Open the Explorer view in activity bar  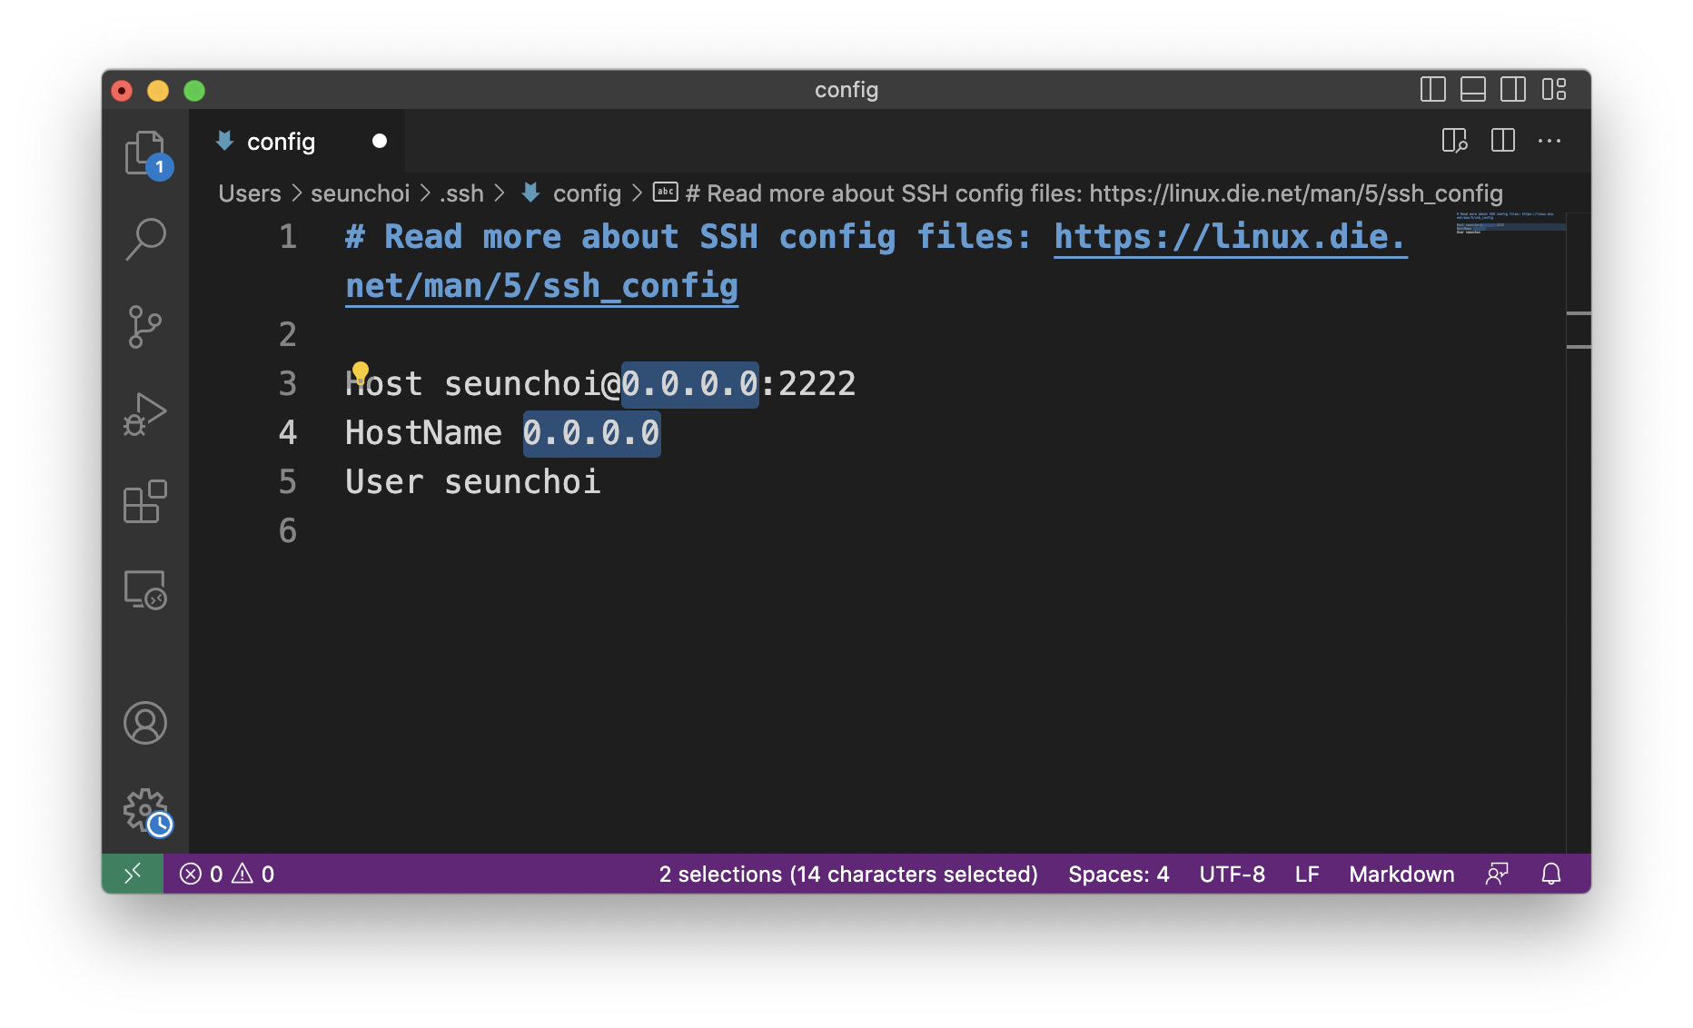(145, 153)
